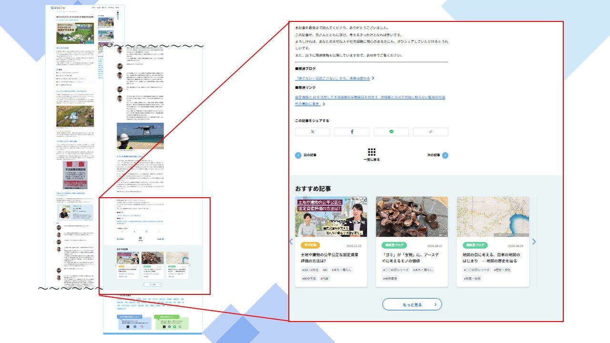This screenshot has height=343, width=610.
Task: Go to previous article with left arrow circle
Action: [x=298, y=155]
